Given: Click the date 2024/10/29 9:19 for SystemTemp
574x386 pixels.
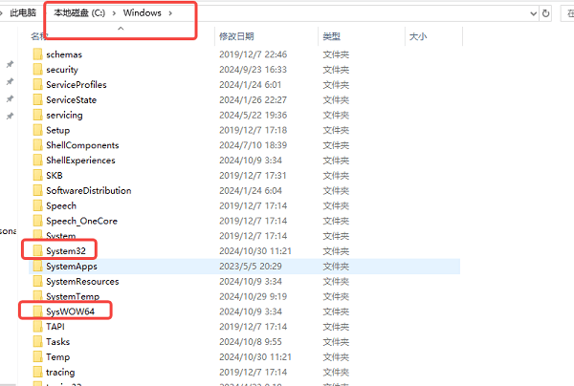Looking at the screenshot, I should (253, 296).
